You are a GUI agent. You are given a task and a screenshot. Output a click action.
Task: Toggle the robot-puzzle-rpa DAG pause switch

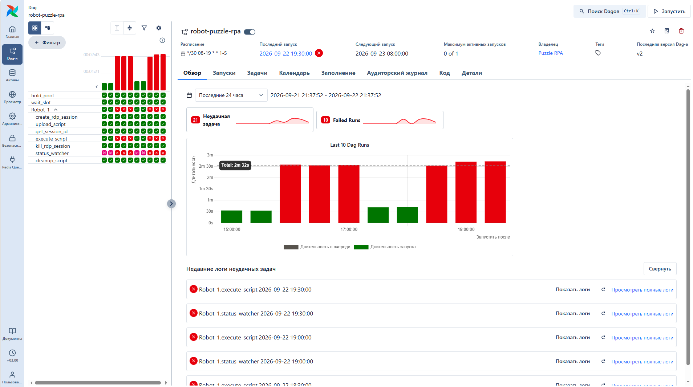coord(250,32)
